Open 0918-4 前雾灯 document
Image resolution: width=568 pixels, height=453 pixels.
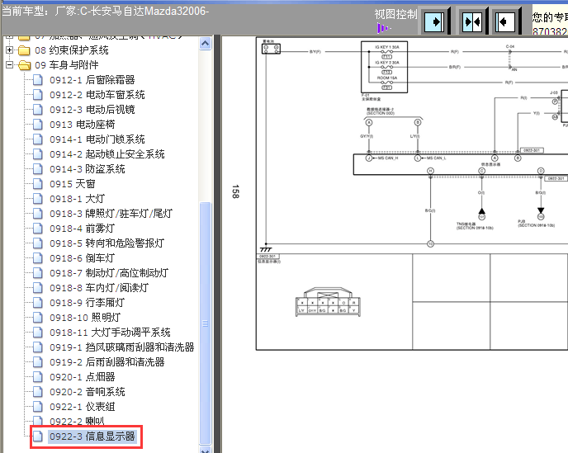point(83,229)
